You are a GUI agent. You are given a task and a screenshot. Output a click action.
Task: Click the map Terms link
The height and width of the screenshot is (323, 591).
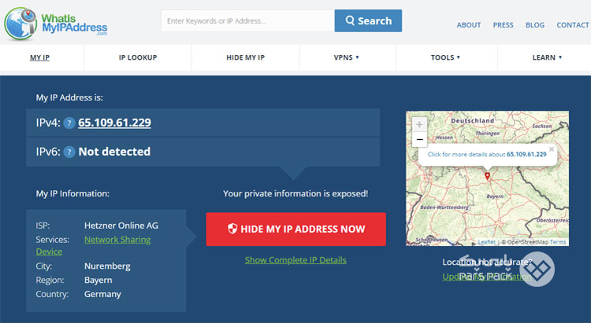click(557, 242)
